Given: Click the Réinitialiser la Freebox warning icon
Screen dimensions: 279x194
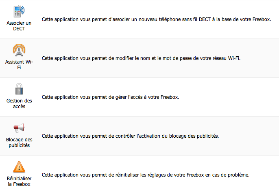Looking at the screenshot, I should tap(19, 166).
